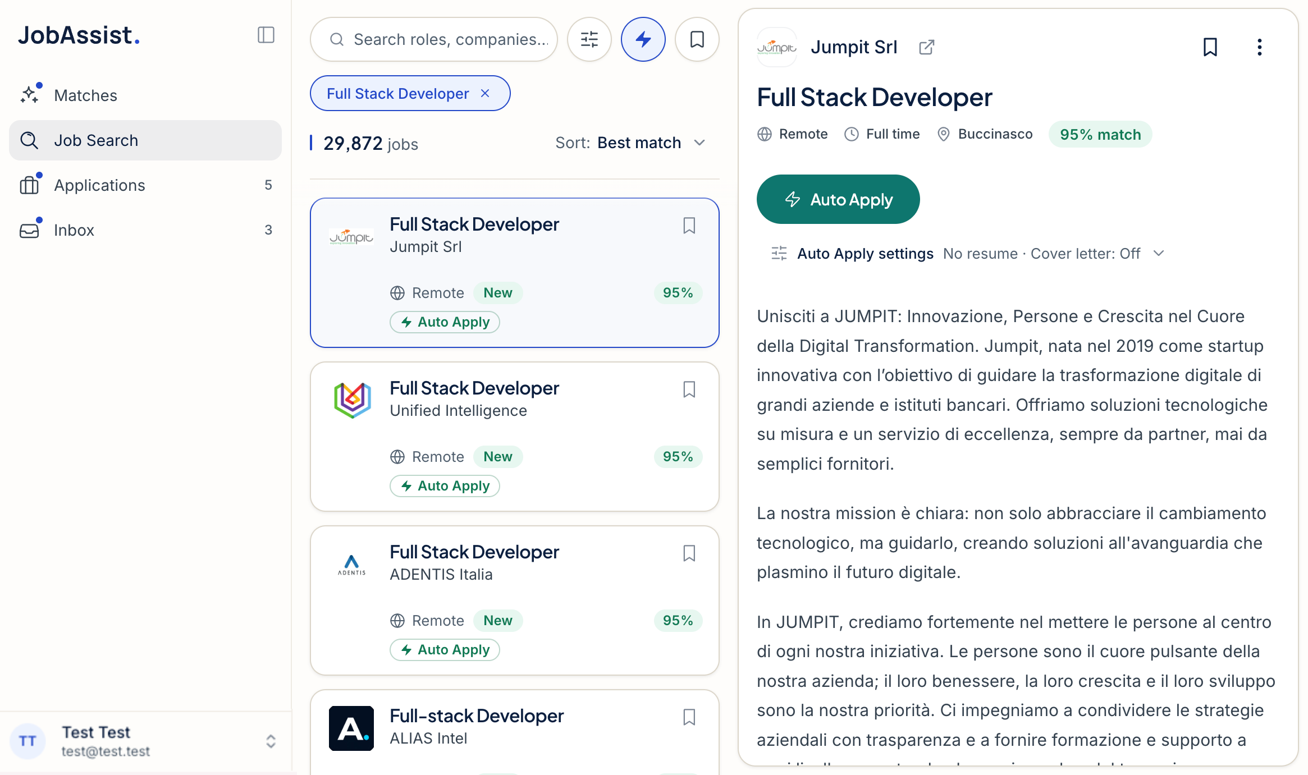The width and height of the screenshot is (1308, 775).
Task: Open the filters sliders icon
Action: 589,39
